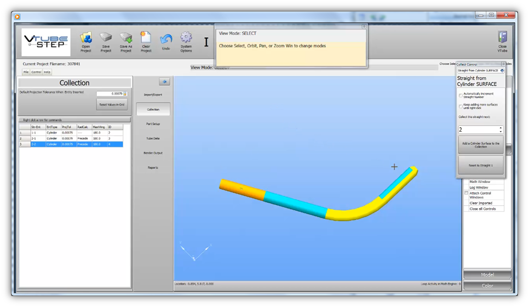The image size is (529, 307).
Task: Click Reset Values in Grid button
Action: tap(112, 104)
